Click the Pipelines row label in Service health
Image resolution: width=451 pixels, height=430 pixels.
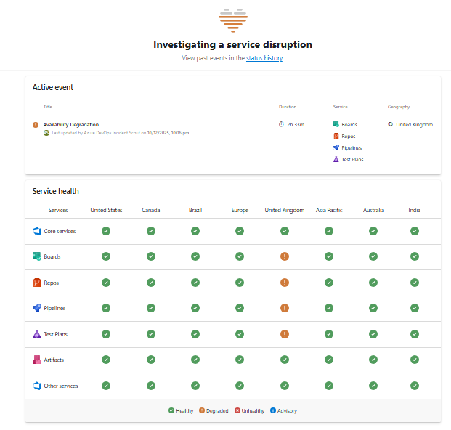(54, 308)
